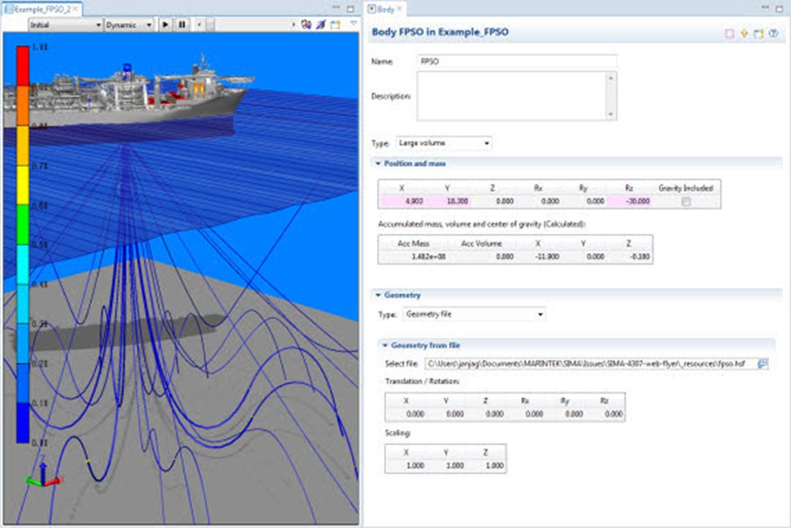The width and height of the screenshot is (791, 528).
Task: Open the Geometry file type dropdown
Action: (x=475, y=314)
